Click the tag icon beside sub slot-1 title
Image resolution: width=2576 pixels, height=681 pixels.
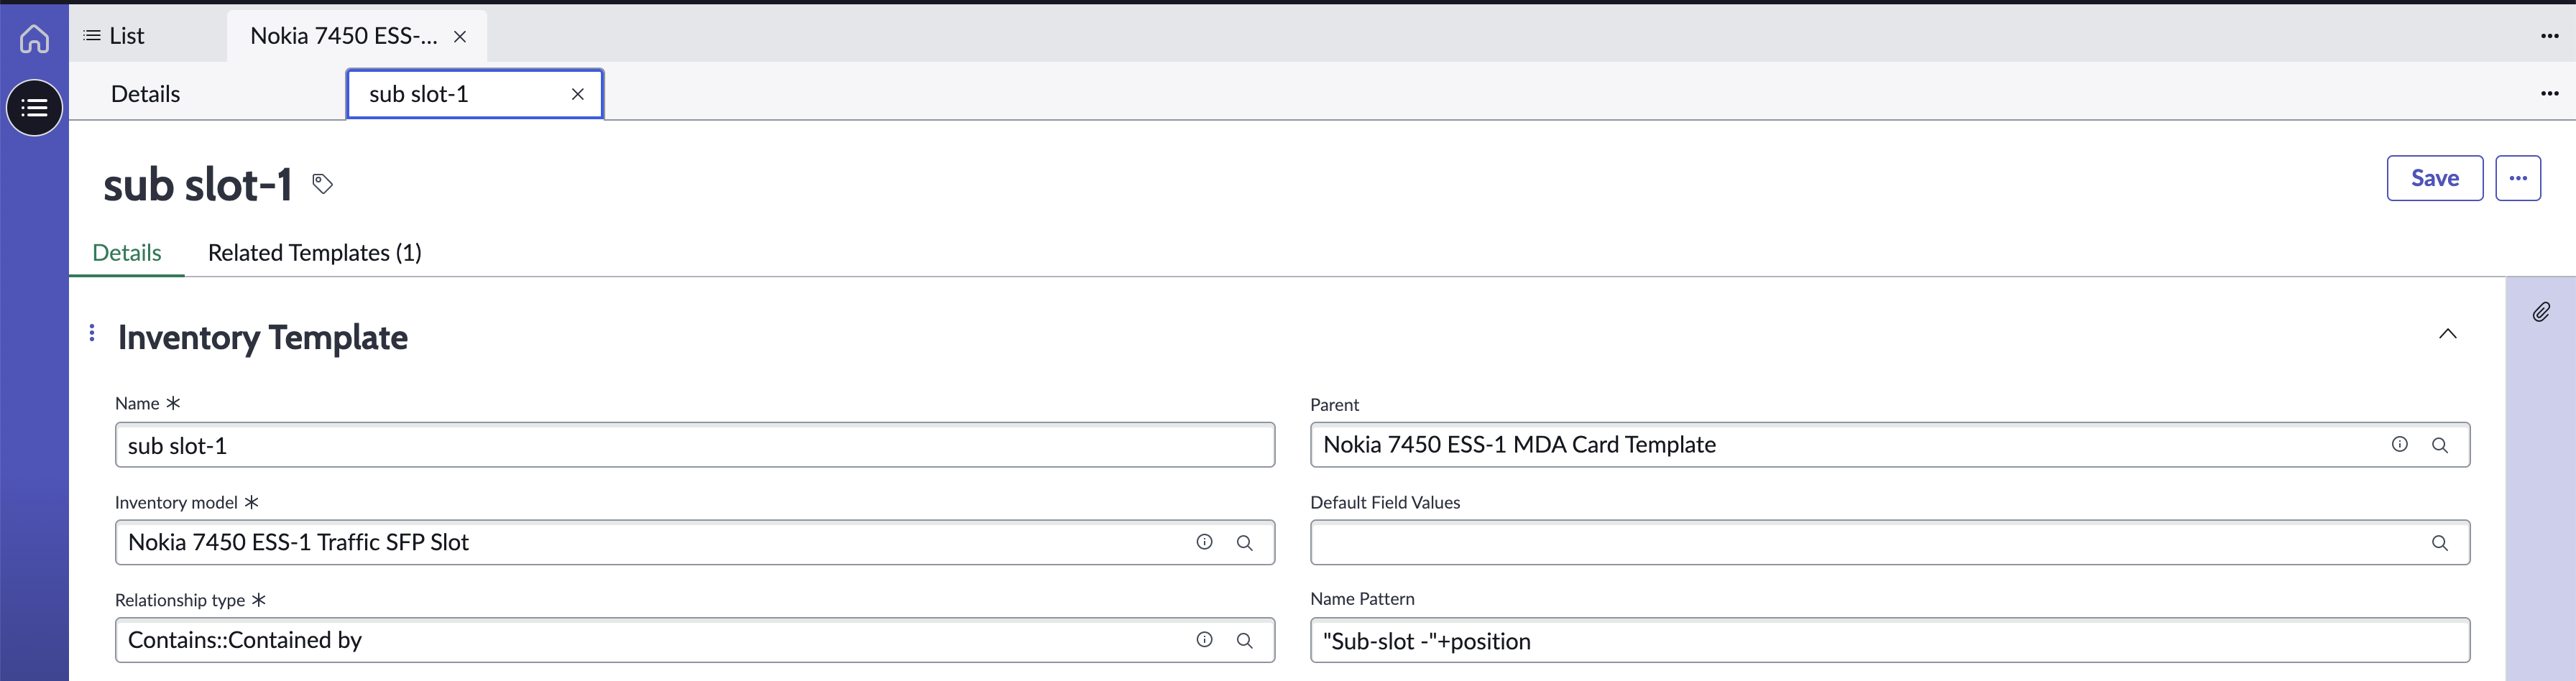[x=322, y=183]
